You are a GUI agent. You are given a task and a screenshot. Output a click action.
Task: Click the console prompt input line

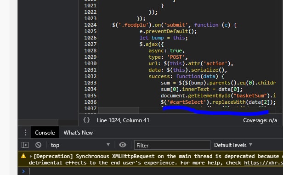(155, 171)
